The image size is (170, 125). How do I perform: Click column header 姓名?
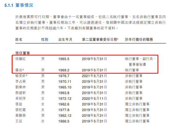tap(19, 39)
